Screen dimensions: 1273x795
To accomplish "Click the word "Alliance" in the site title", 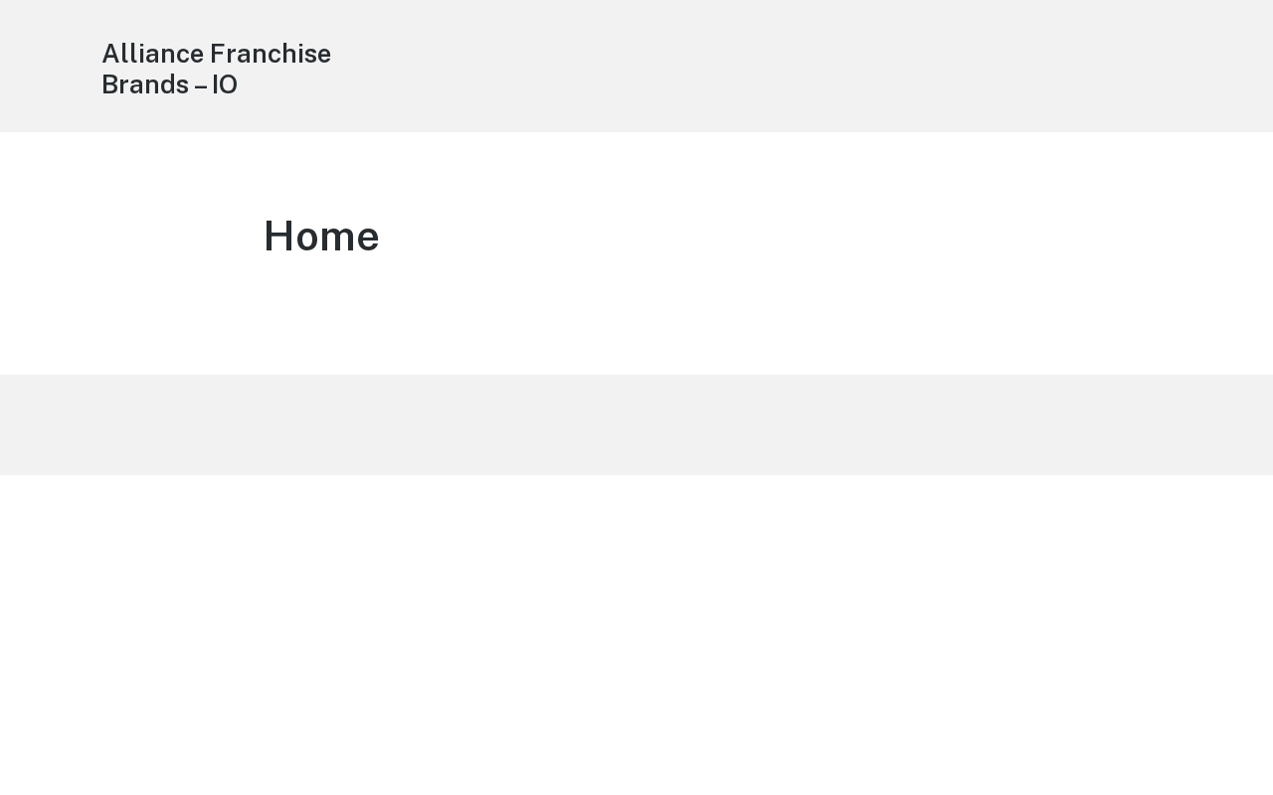I will pos(152,54).
